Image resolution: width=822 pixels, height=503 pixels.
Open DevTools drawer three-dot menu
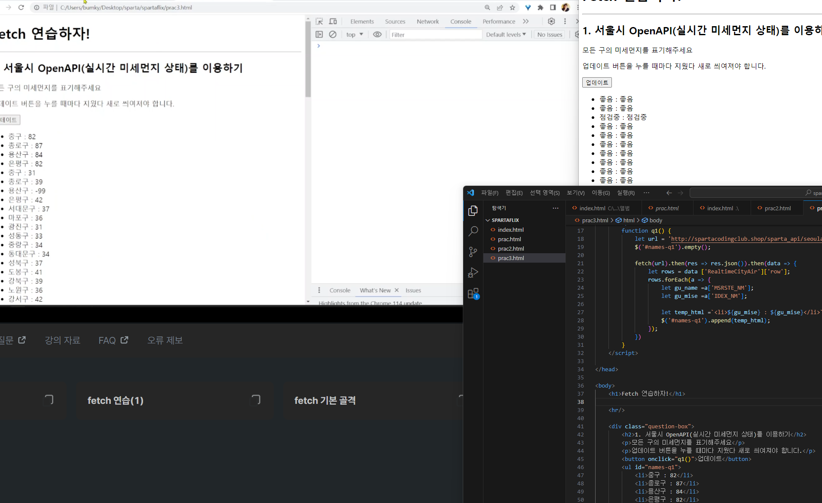pyautogui.click(x=319, y=290)
